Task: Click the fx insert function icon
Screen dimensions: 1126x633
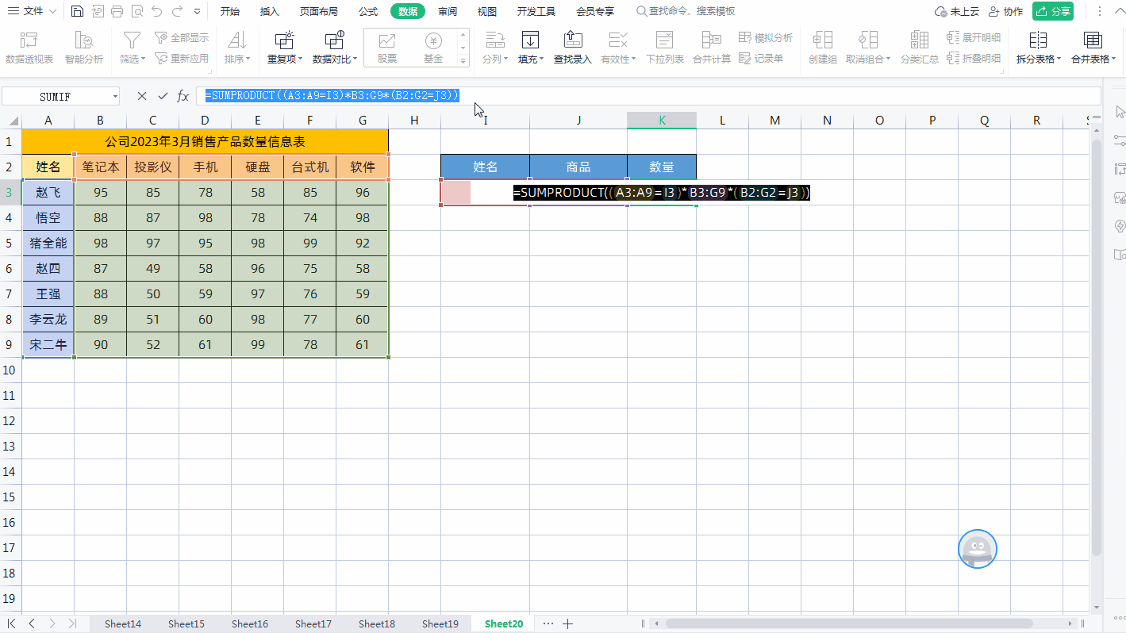Action: [183, 96]
